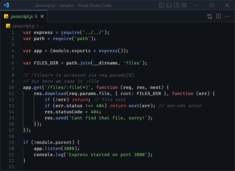The height and width of the screenshot is (171, 235).
Task: Click line number 1 in the gutter
Action: pos(13,33)
